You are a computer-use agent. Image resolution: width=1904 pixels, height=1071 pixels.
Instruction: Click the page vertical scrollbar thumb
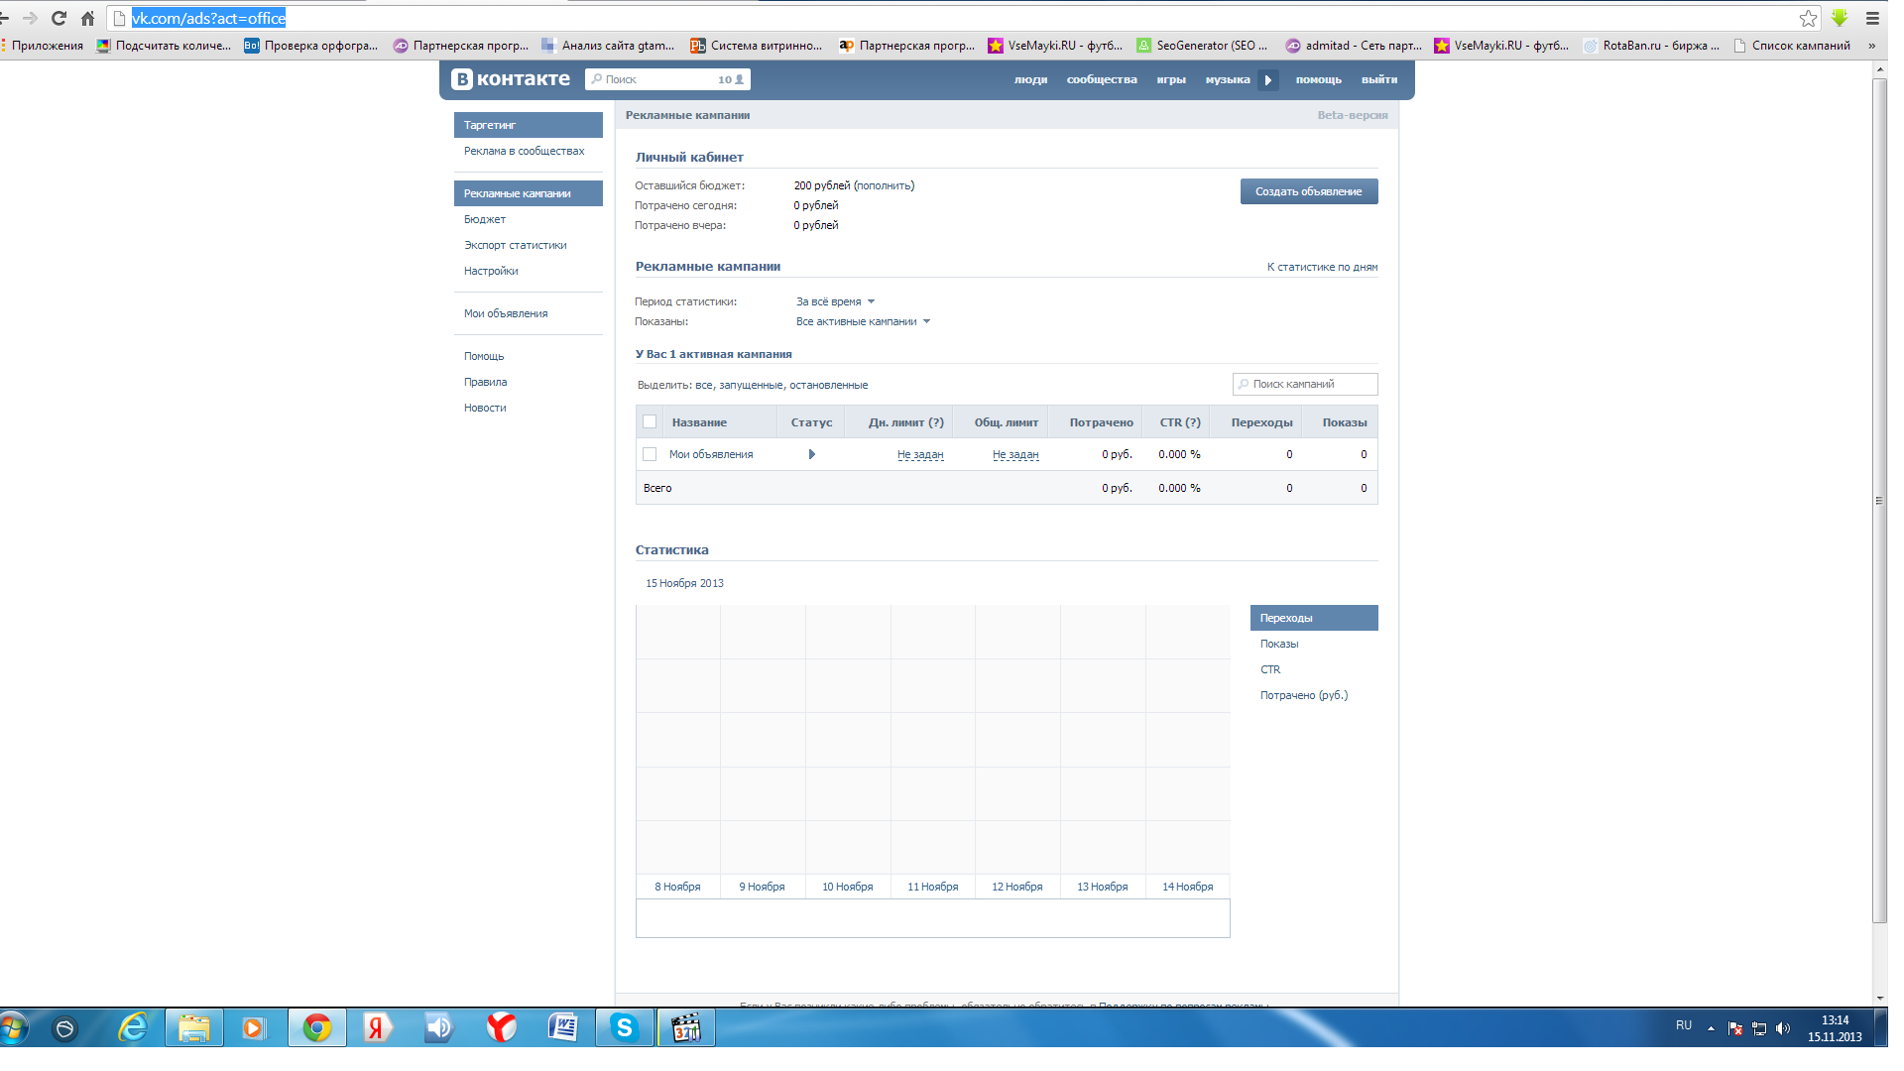tap(1879, 501)
